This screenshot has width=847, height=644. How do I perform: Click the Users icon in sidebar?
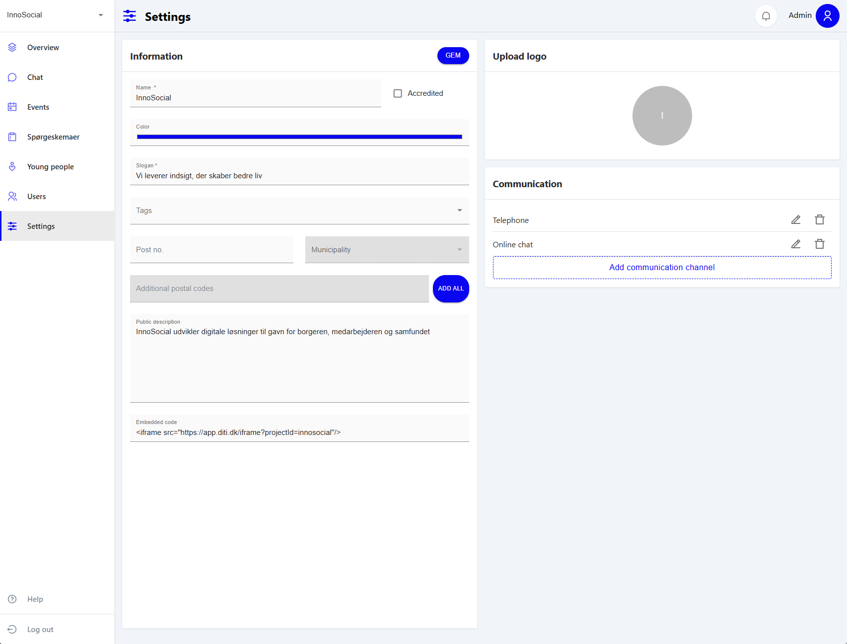coord(12,196)
